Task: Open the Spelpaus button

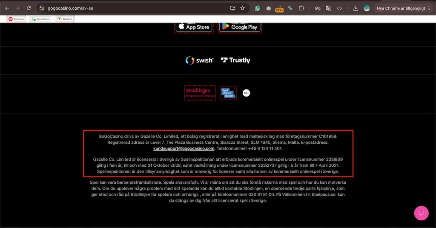Action: click(16, 19)
